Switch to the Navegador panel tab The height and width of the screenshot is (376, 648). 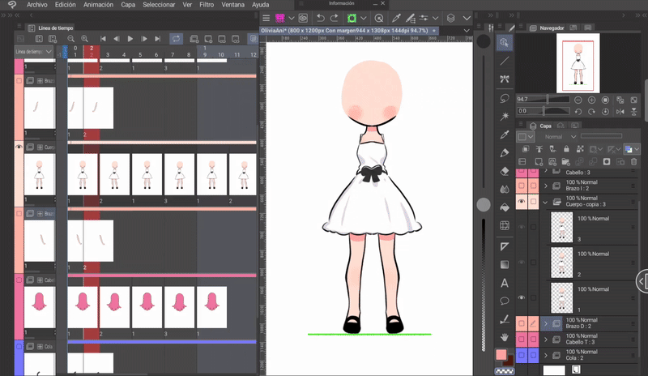(551, 28)
